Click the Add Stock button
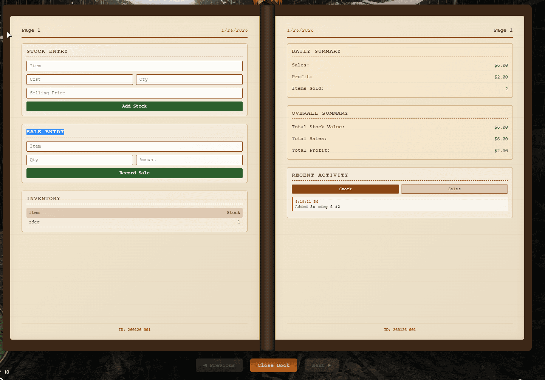 tap(134, 106)
